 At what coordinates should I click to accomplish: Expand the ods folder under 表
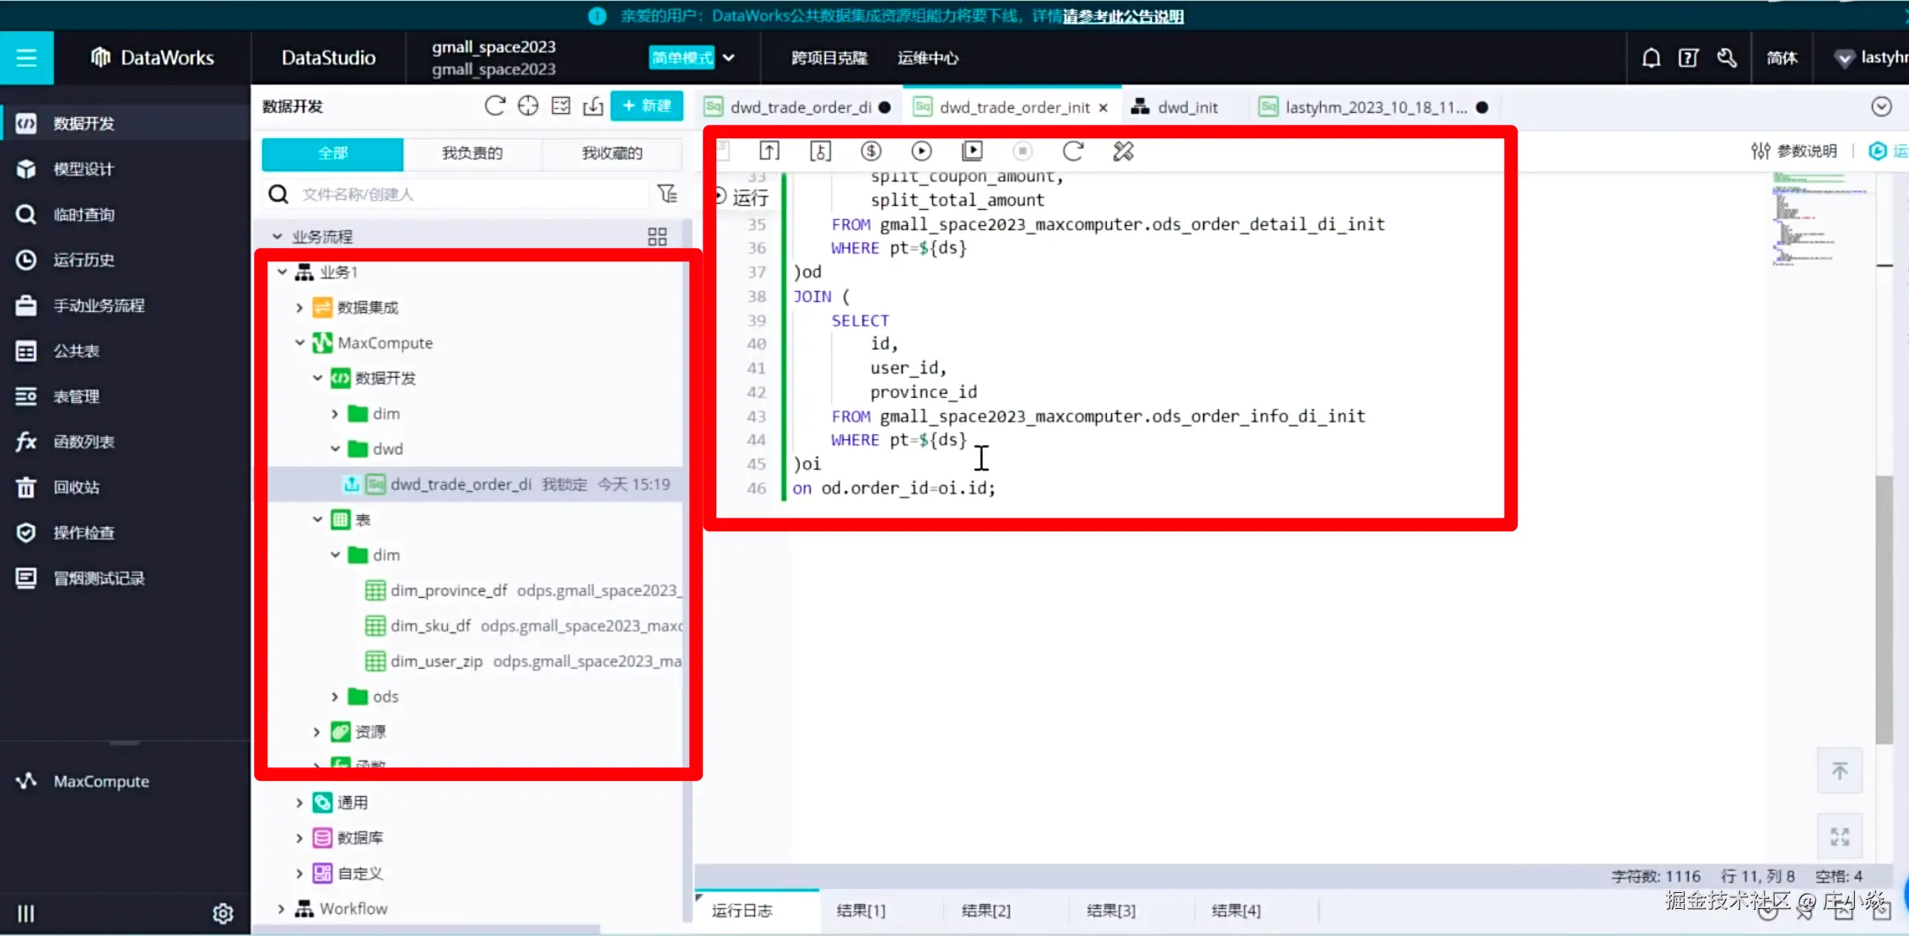coord(335,697)
